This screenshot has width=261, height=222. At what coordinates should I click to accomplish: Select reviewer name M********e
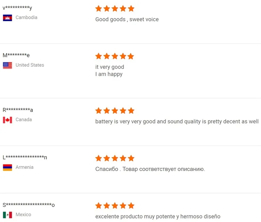[x=16, y=55]
